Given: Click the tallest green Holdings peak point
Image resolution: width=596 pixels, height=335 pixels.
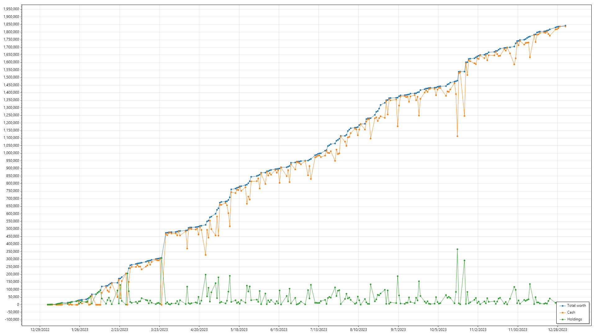Looking at the screenshot, I should pos(457,249).
